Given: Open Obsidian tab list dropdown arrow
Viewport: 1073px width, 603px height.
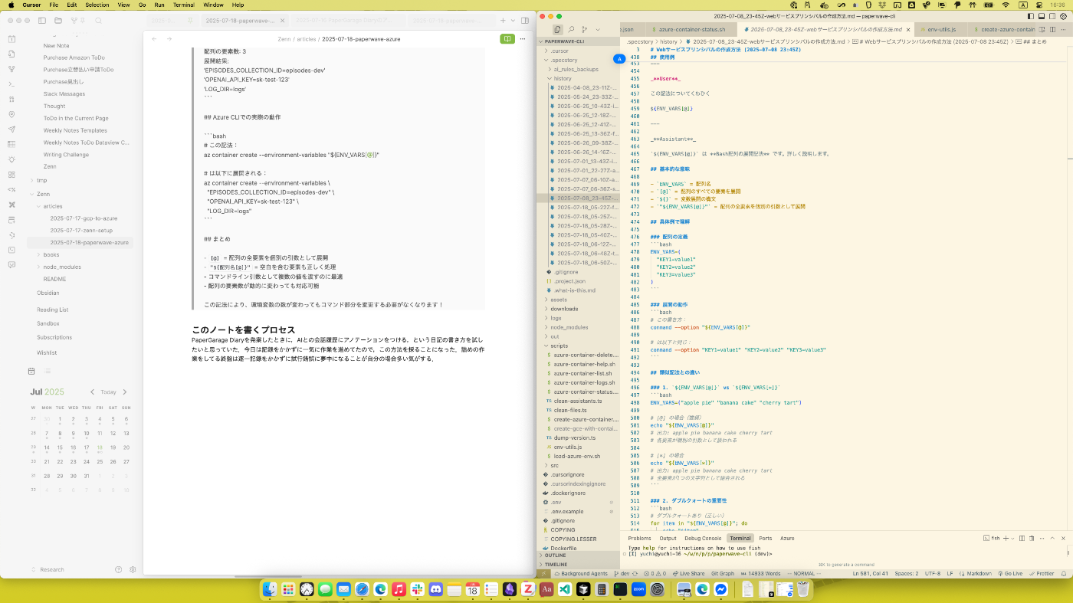Looking at the screenshot, I should pyautogui.click(x=513, y=21).
